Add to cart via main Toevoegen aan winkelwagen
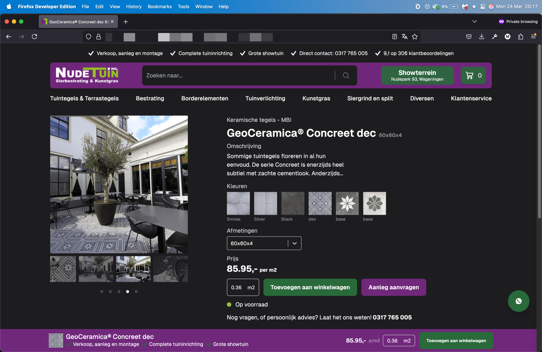542x352 pixels. pos(310,287)
